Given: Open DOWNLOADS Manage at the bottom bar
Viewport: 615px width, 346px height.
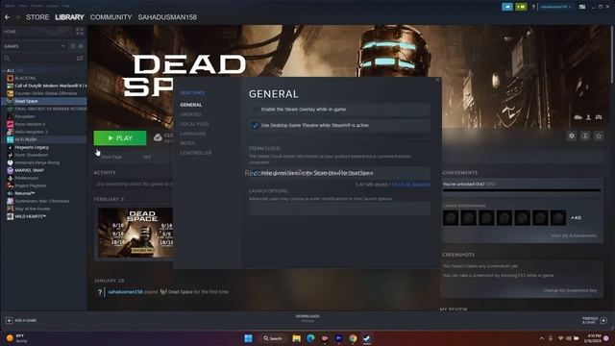Looking at the screenshot, I should pyautogui.click(x=307, y=318).
